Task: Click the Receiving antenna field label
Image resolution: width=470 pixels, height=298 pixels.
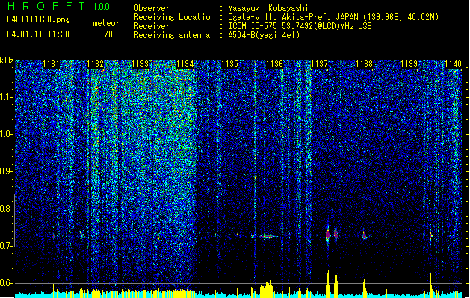Action: pyautogui.click(x=172, y=35)
